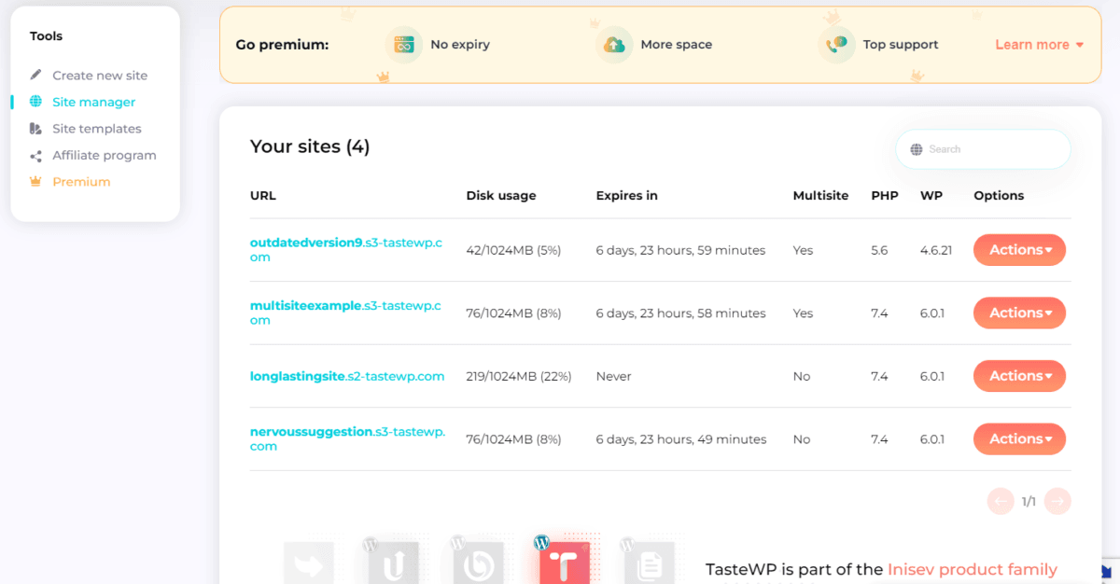Expand the Learn more dropdown
The width and height of the screenshot is (1120, 584).
click(x=1038, y=44)
